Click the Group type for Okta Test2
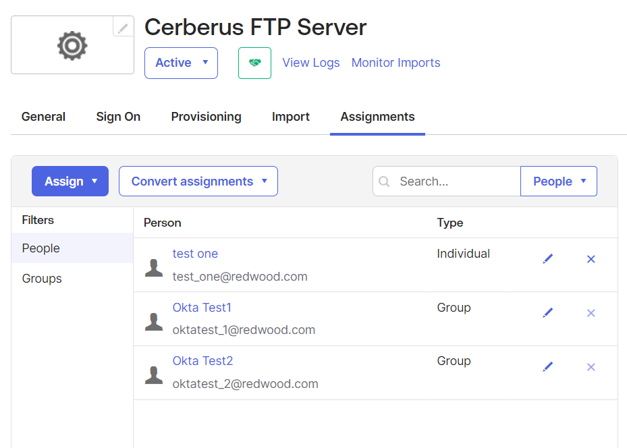 (454, 361)
